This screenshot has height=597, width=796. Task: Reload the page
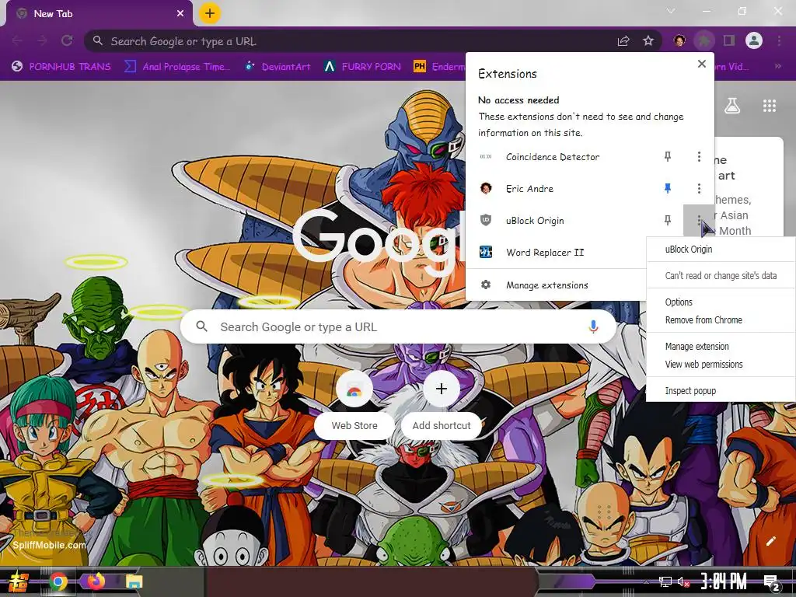point(67,40)
